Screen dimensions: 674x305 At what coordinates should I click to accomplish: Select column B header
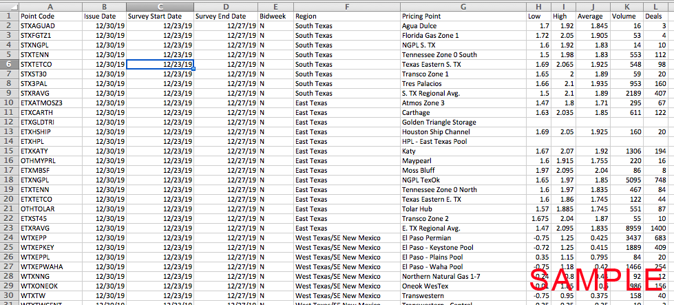(105, 7)
